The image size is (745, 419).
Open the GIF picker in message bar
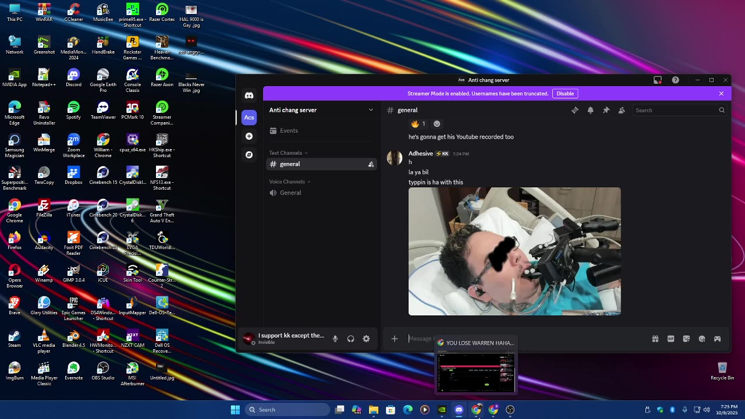click(670, 339)
